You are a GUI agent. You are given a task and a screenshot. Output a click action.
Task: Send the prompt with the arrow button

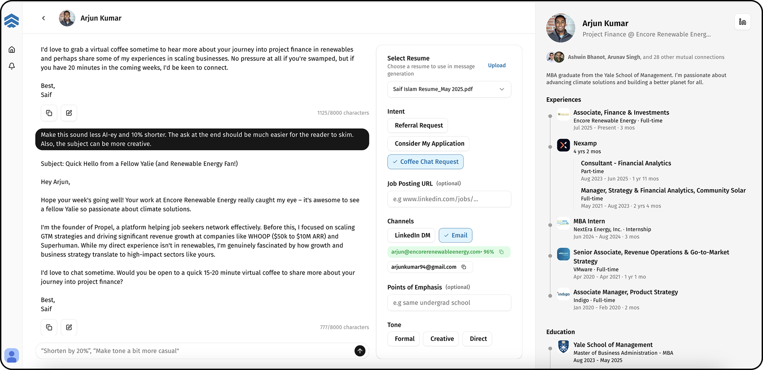pyautogui.click(x=360, y=351)
